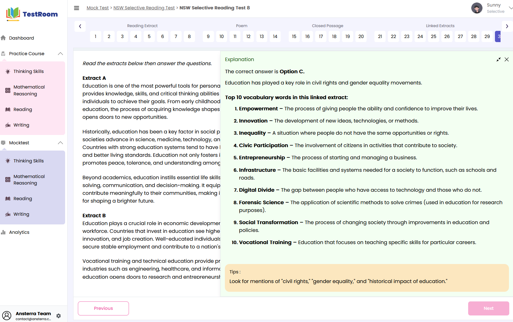Click the Previous button
Viewport: 513px width, 322px height.
click(x=103, y=308)
